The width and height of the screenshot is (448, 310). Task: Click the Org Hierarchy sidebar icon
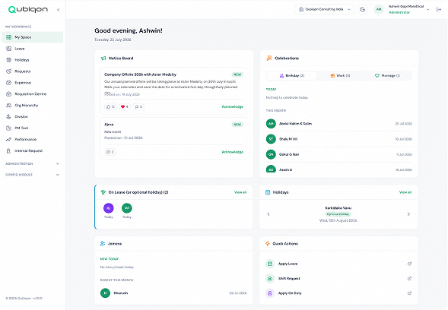(8, 106)
